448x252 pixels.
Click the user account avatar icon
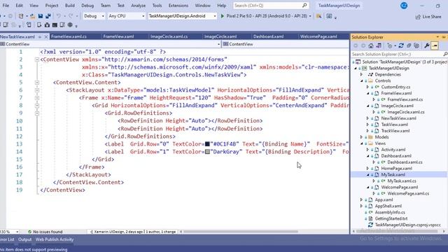[x=404, y=6]
